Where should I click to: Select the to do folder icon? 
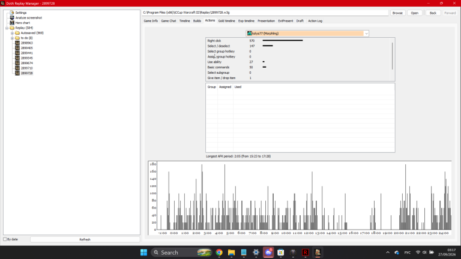click(x=17, y=38)
